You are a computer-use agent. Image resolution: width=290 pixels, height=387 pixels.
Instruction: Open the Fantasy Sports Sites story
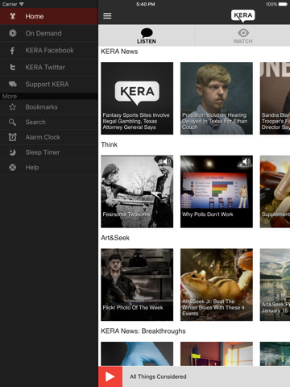pos(137,98)
